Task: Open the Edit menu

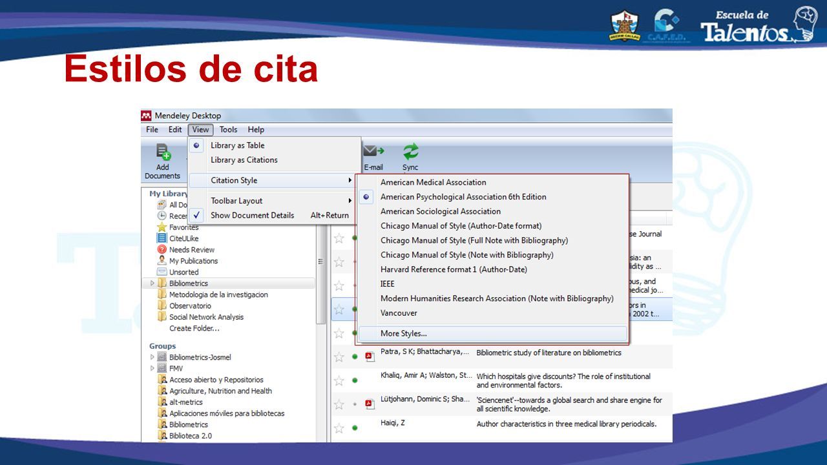Action: coord(175,129)
